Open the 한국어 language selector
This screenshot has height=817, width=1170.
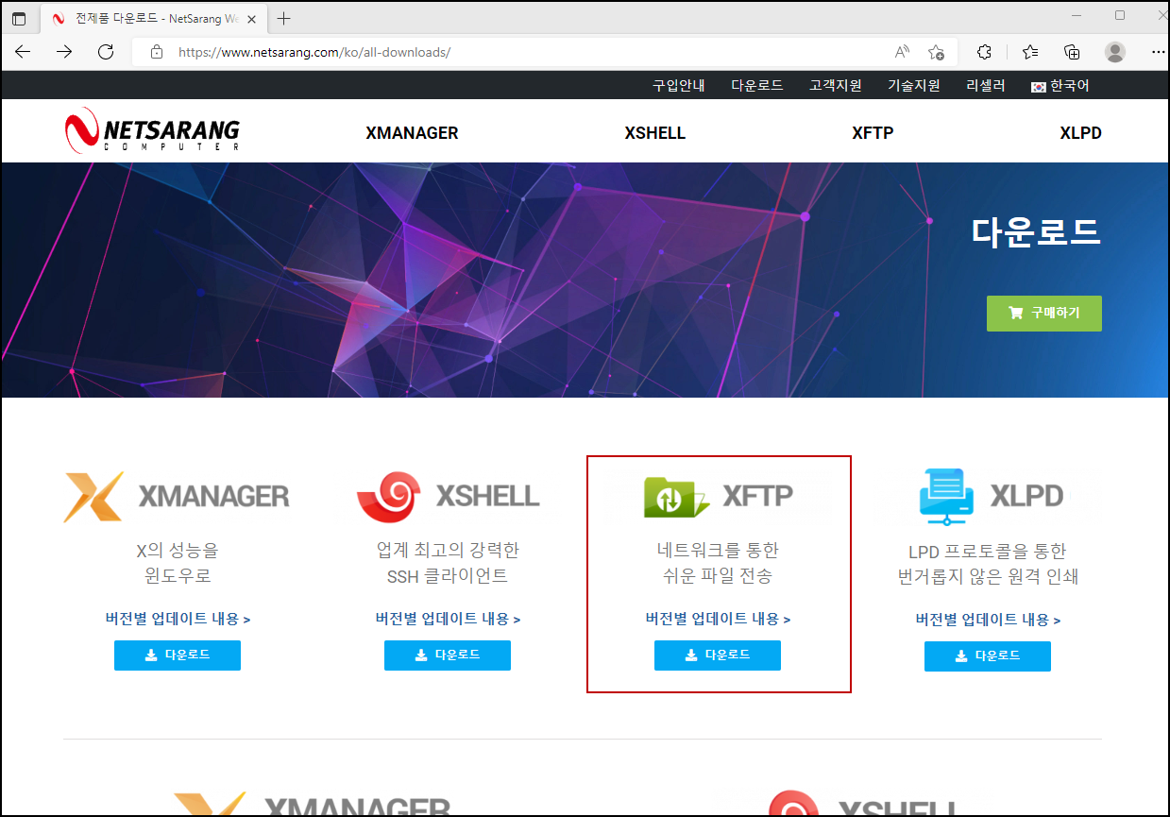pos(1060,85)
